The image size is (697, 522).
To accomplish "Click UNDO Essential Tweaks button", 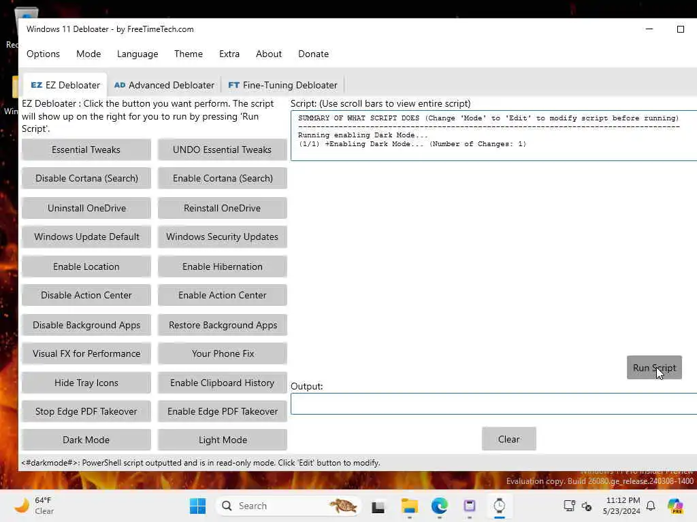I will tap(223, 150).
